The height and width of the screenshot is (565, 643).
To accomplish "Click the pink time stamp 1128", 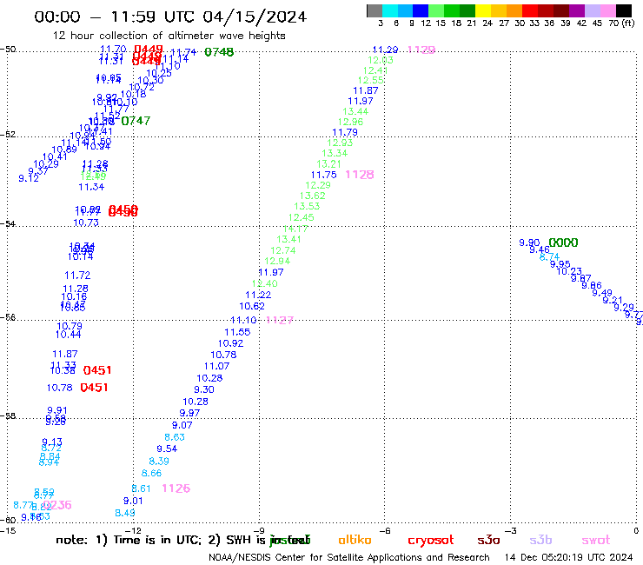I will click(360, 175).
